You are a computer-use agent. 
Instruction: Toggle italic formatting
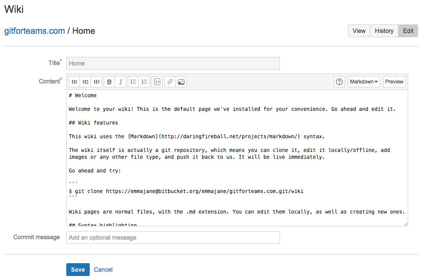coord(120,81)
